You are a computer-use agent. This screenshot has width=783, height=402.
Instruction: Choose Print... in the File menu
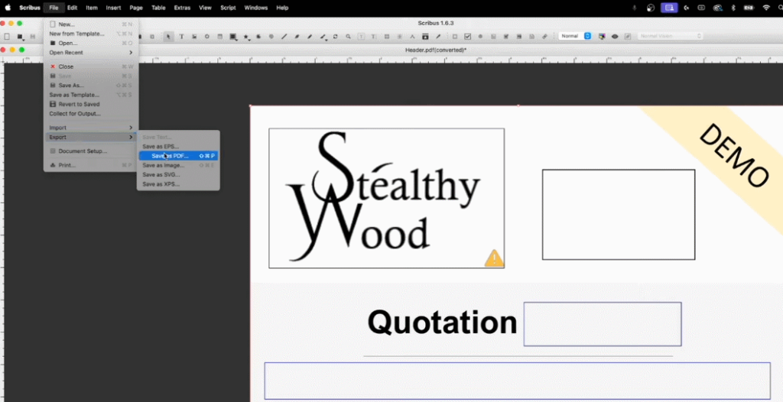90,165
